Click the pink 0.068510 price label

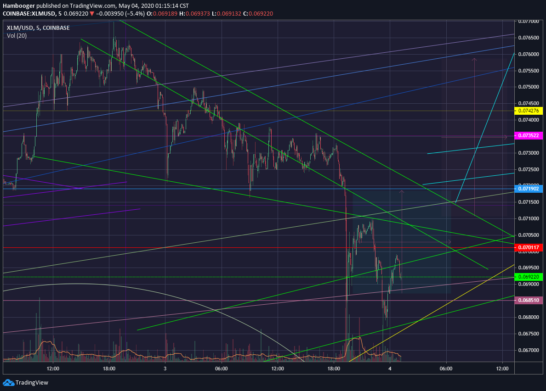click(528, 300)
